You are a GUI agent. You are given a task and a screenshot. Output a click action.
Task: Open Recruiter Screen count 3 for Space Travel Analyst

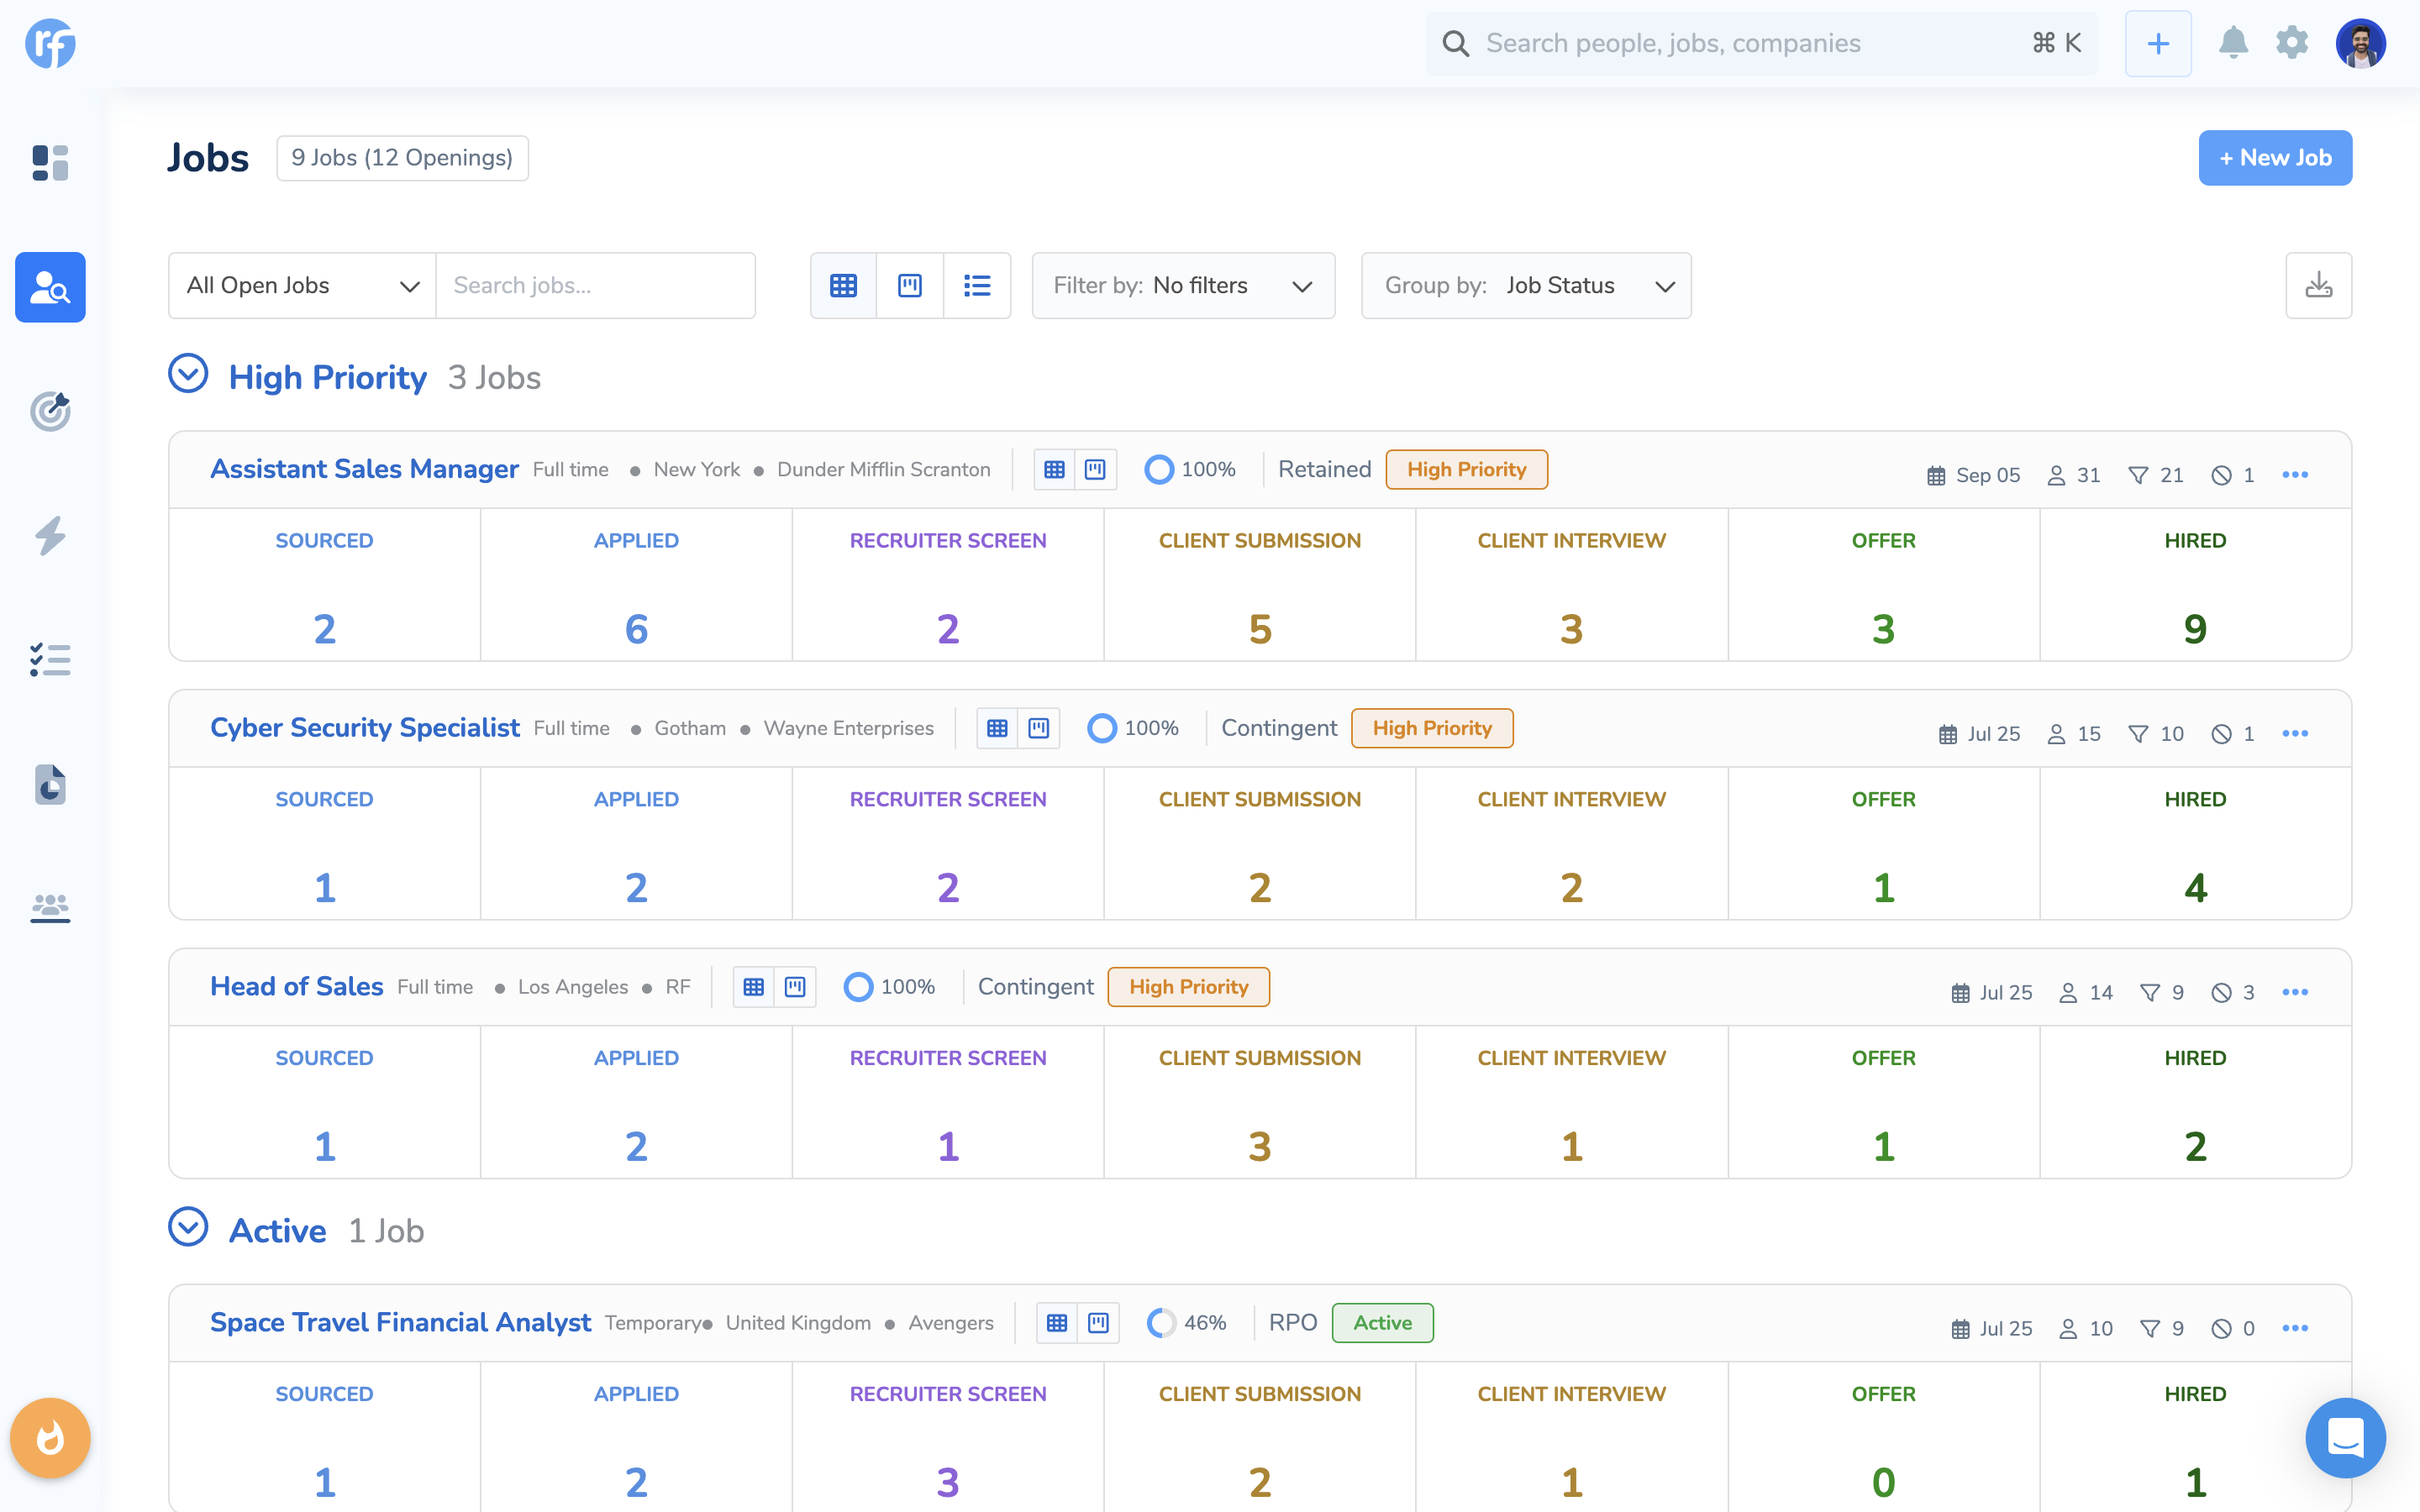[x=948, y=1484]
